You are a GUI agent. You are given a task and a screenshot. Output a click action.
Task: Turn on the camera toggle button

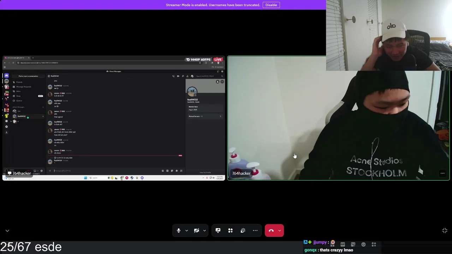197,230
